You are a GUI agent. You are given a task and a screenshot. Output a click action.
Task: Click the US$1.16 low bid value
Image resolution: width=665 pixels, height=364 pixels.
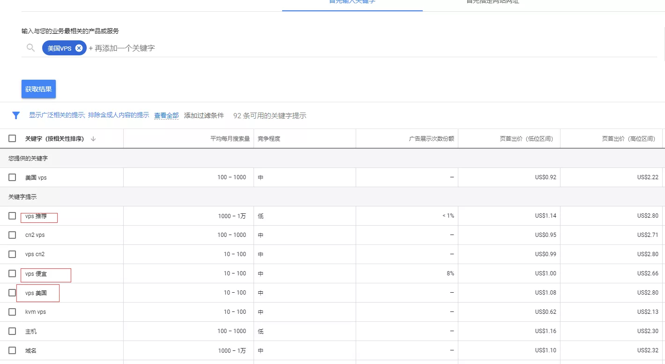545,331
